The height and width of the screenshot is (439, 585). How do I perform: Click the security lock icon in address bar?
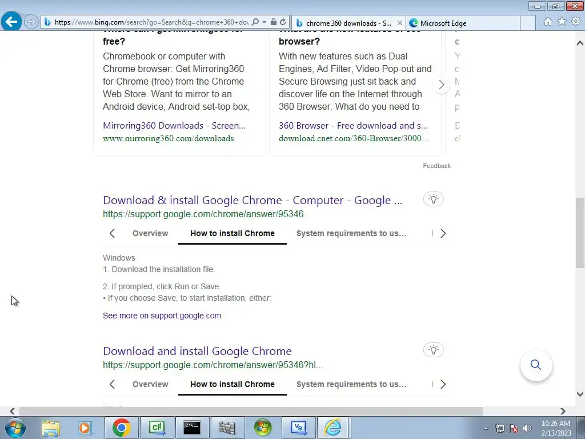coord(274,22)
